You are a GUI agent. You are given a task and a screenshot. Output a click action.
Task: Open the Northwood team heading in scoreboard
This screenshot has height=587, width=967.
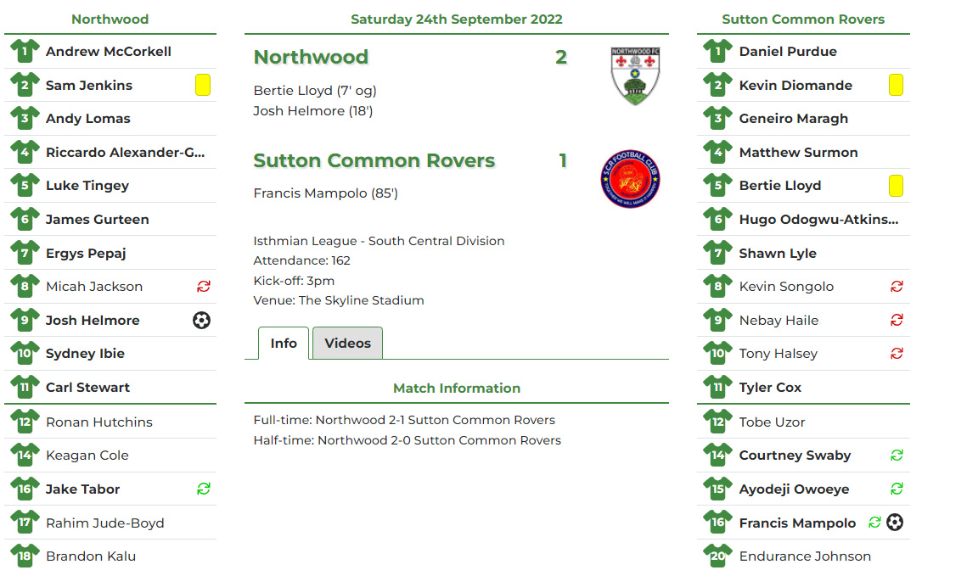click(x=311, y=57)
